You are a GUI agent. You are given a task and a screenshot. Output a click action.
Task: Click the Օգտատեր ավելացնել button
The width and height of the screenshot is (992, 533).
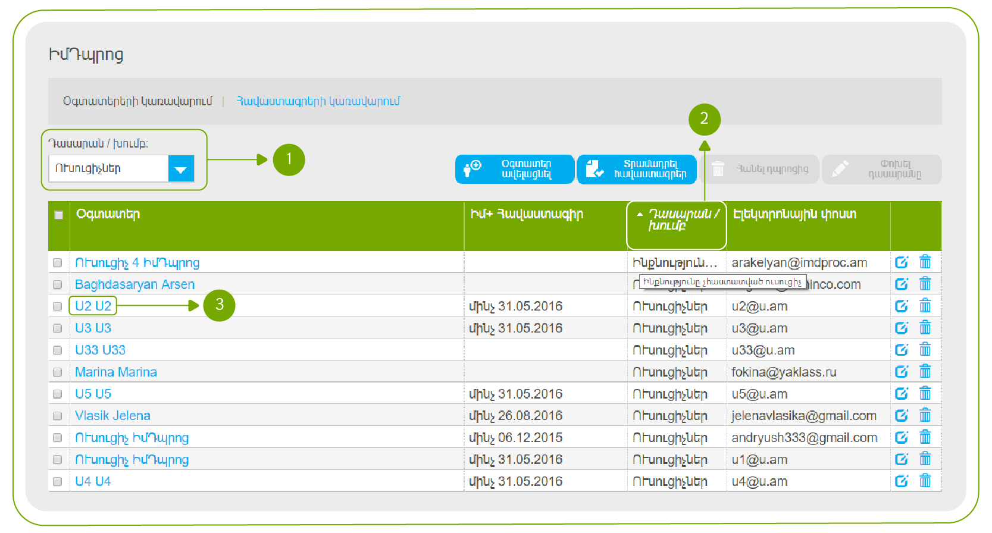(515, 170)
